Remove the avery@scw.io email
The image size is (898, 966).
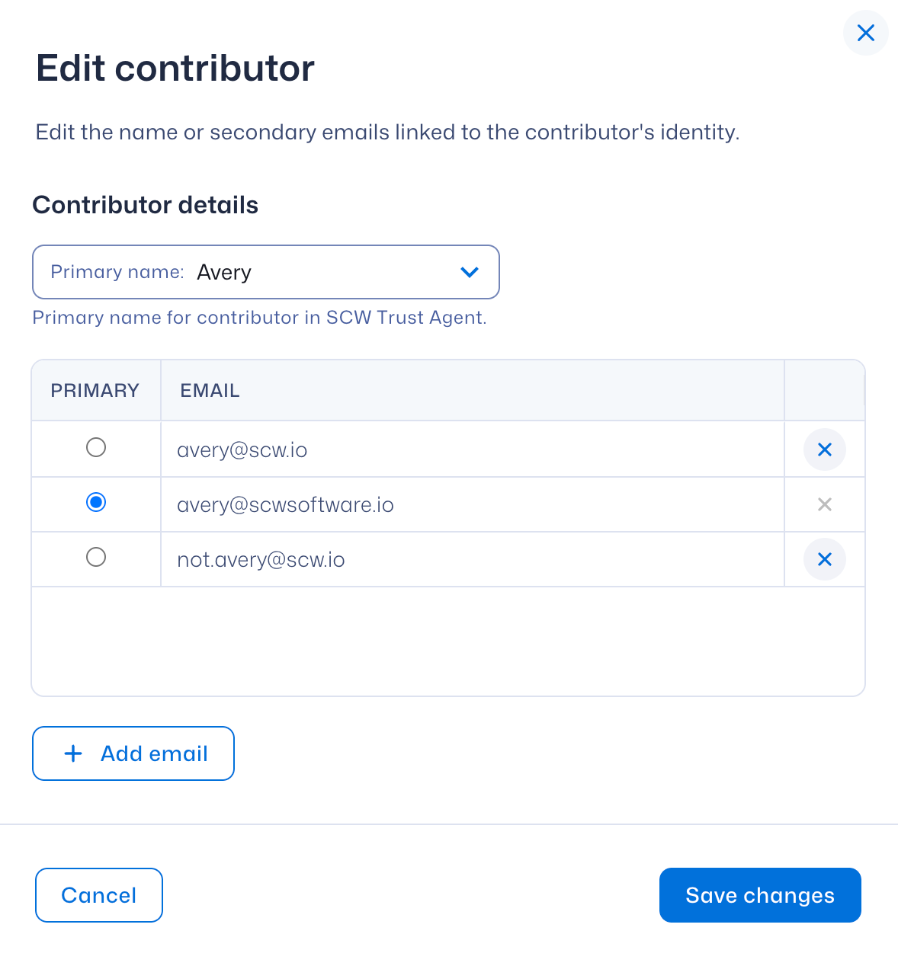(x=824, y=449)
